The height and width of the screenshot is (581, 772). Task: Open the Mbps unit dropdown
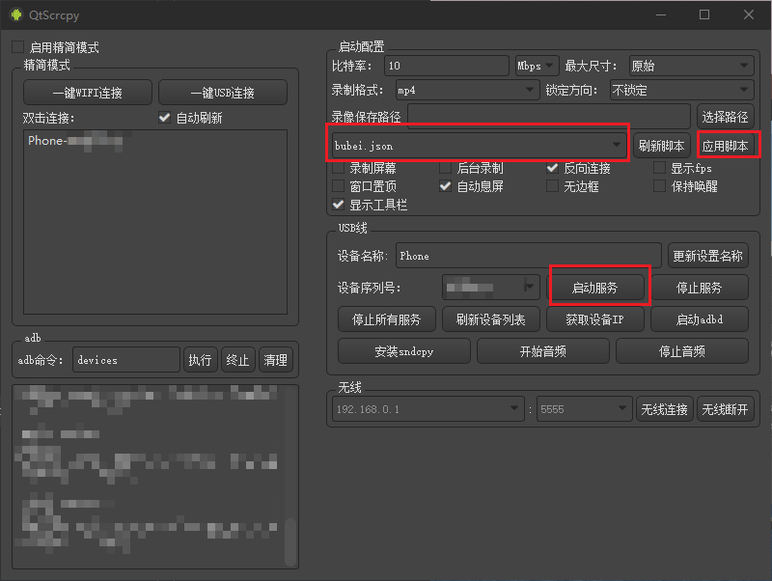click(537, 66)
